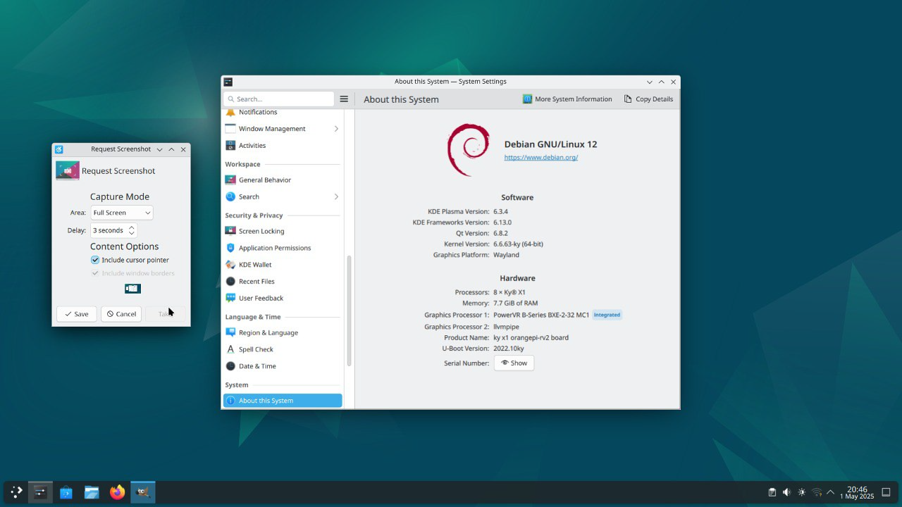Image resolution: width=902 pixels, height=507 pixels.
Task: Open the KDE Wallet settings page
Action: [283, 265]
